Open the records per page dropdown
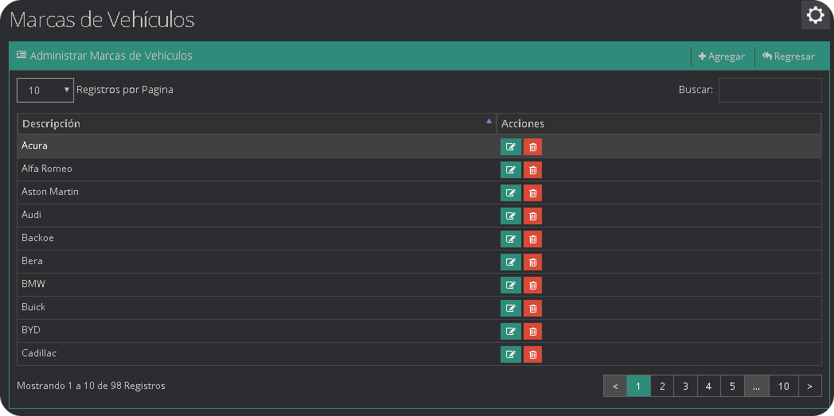Image resolution: width=834 pixels, height=416 pixels. [x=45, y=91]
